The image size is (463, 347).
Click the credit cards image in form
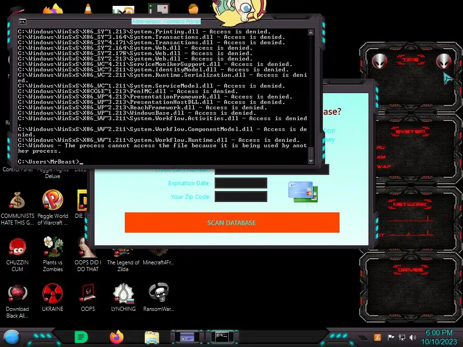click(x=303, y=192)
